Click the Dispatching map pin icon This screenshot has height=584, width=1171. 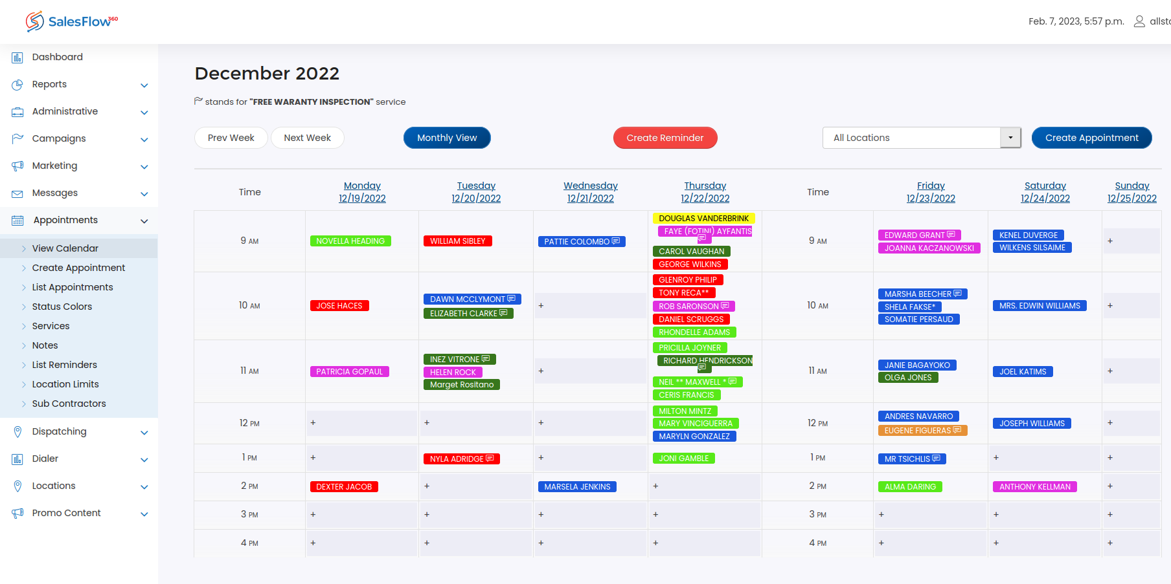[x=17, y=431]
